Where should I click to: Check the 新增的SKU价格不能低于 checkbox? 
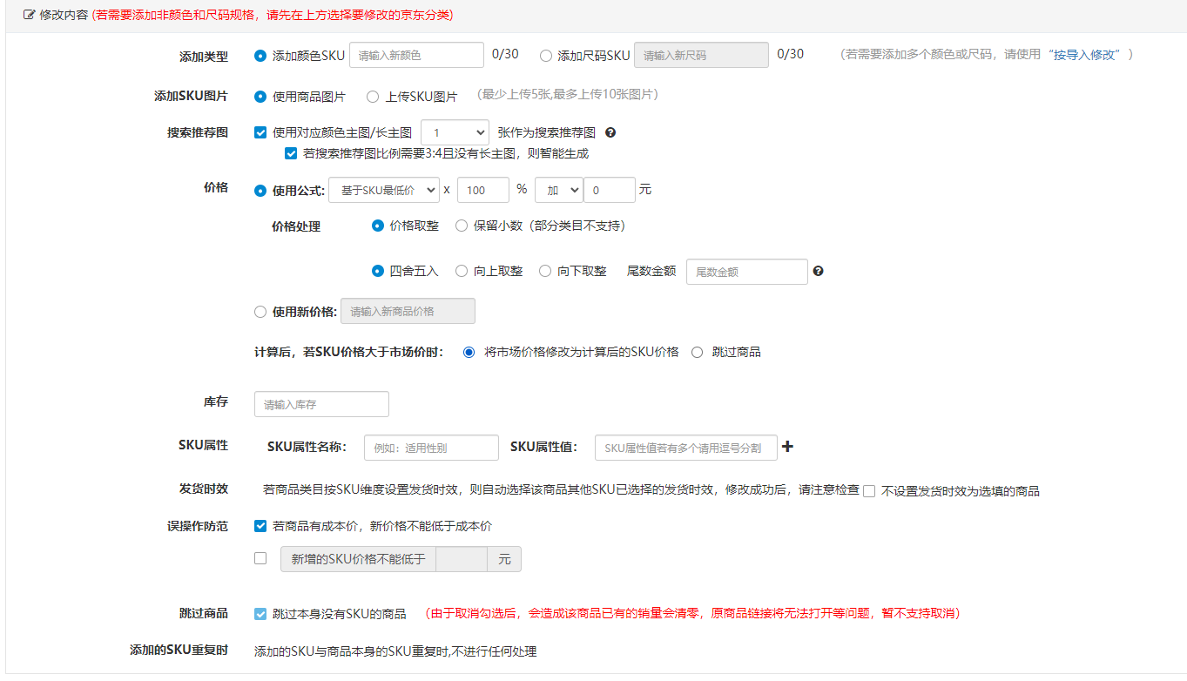pos(260,558)
